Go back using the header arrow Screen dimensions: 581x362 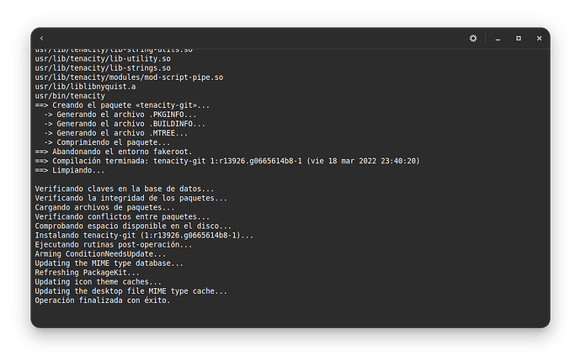pos(41,38)
